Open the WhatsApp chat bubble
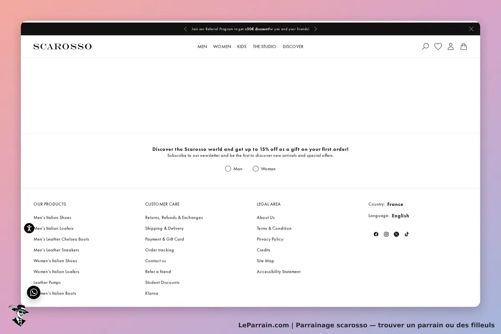 point(34,292)
